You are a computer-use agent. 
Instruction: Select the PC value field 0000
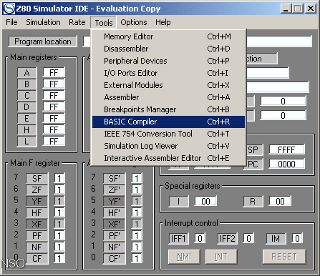[286, 164]
